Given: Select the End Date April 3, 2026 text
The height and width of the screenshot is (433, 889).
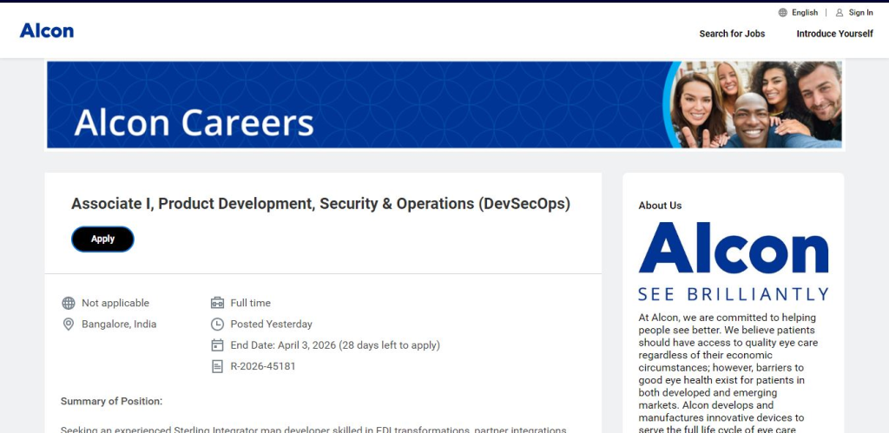Looking at the screenshot, I should click(x=335, y=345).
